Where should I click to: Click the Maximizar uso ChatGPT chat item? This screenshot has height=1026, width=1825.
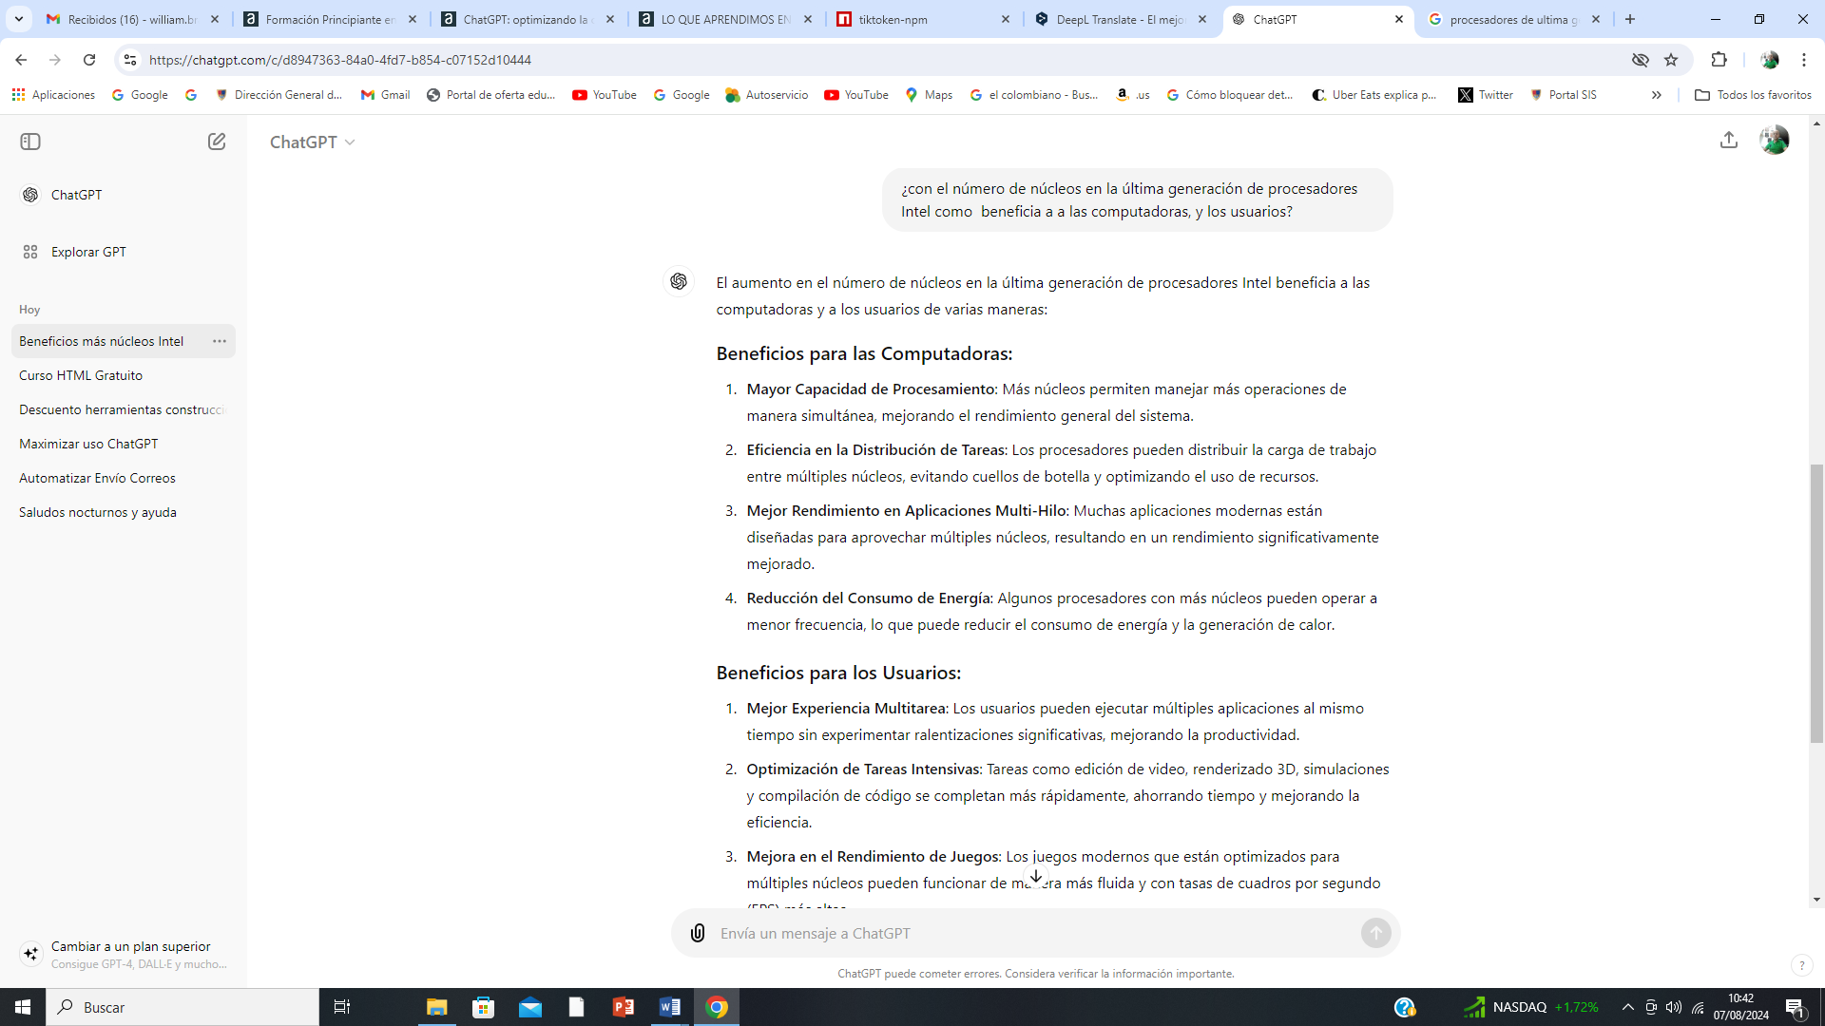pos(87,442)
